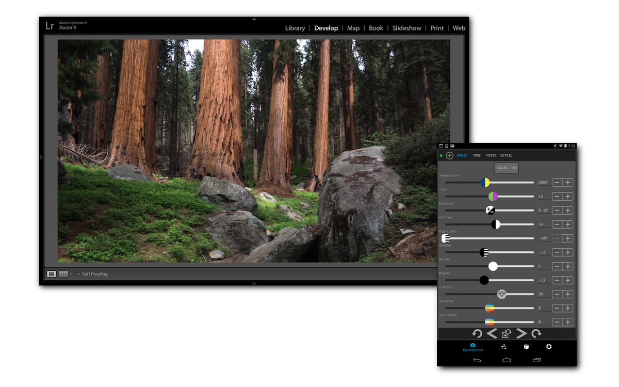Open the settings gear in the mobile app

point(549,347)
